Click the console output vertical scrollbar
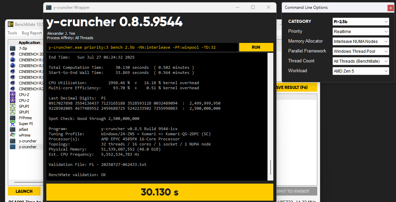 pos(271,167)
